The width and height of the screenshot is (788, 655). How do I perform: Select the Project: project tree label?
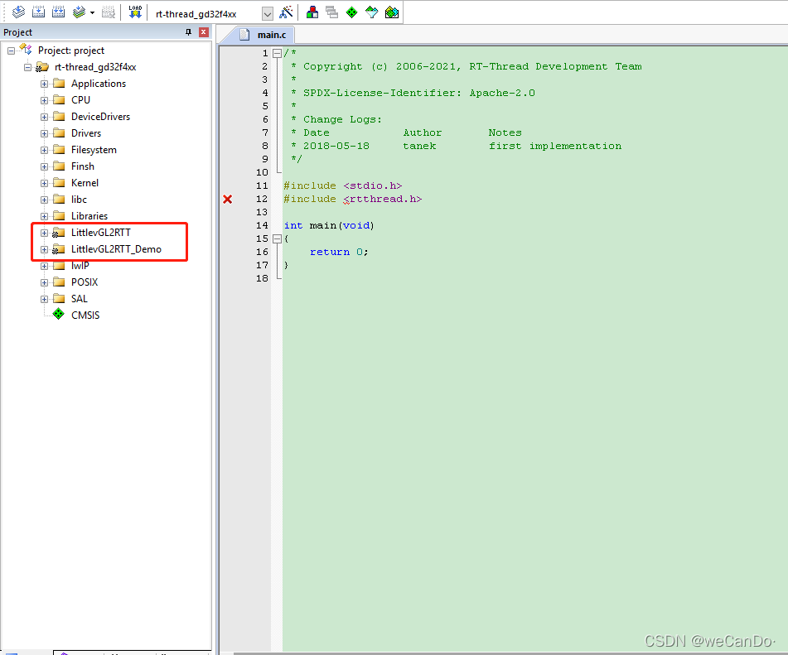pos(71,51)
